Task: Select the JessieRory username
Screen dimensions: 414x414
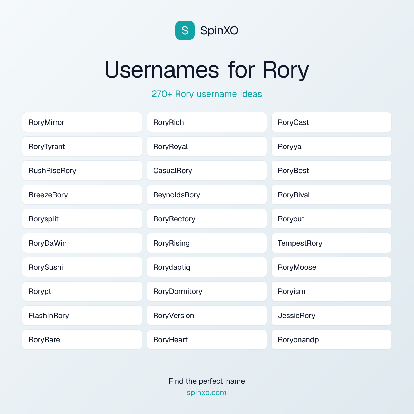Action: point(331,315)
